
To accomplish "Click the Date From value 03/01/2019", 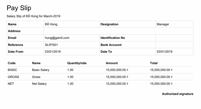I will (53, 52).
